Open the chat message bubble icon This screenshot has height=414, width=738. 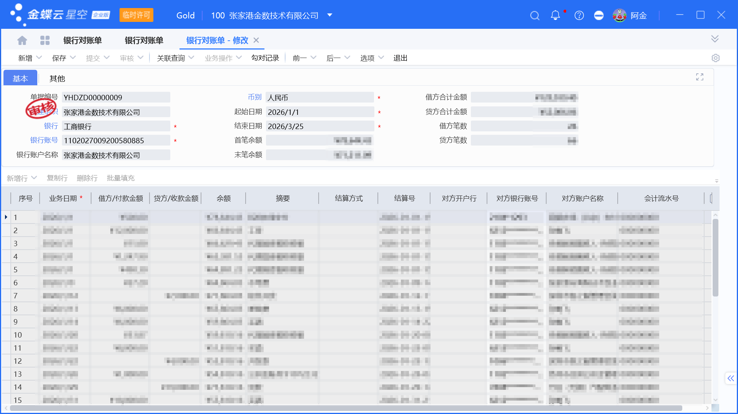tap(598, 15)
